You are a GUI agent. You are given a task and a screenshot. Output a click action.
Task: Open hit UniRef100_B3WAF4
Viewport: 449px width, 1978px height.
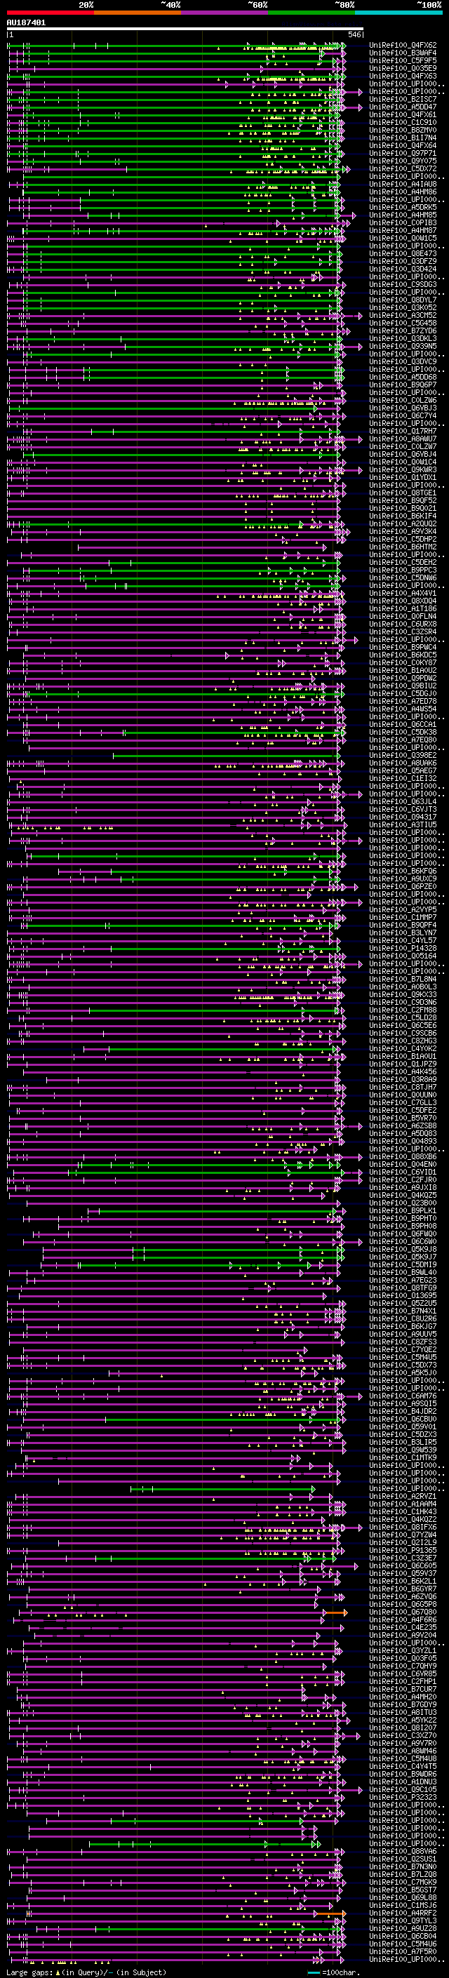[x=403, y=53]
